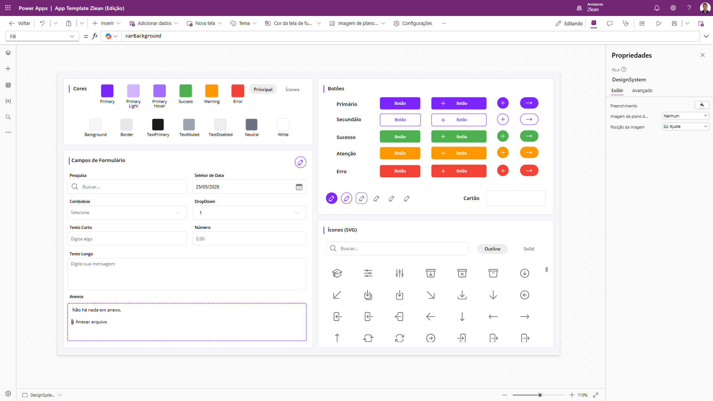Expand the formula bar chevron
Viewport: 713px width, 401px height.
(706, 36)
